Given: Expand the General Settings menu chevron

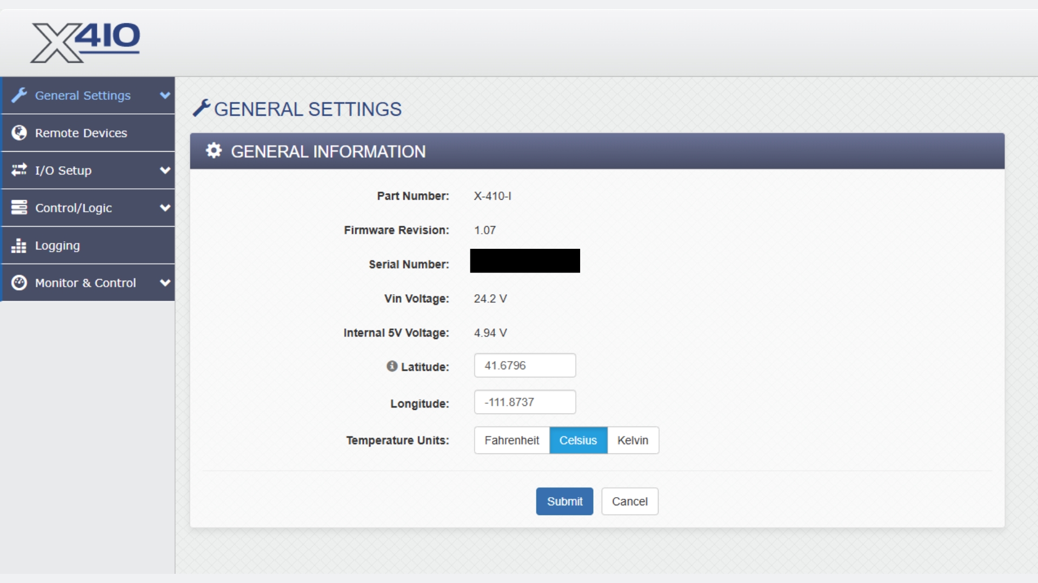Looking at the screenshot, I should coord(165,95).
